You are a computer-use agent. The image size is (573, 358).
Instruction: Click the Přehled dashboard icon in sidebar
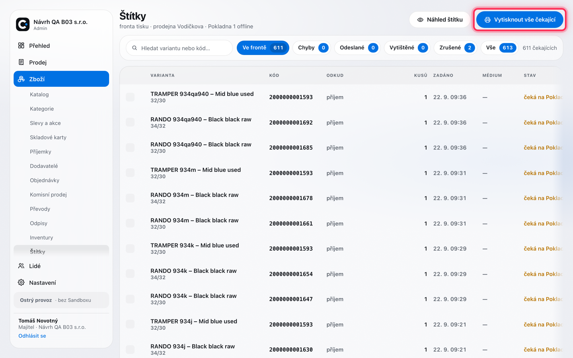(21, 45)
